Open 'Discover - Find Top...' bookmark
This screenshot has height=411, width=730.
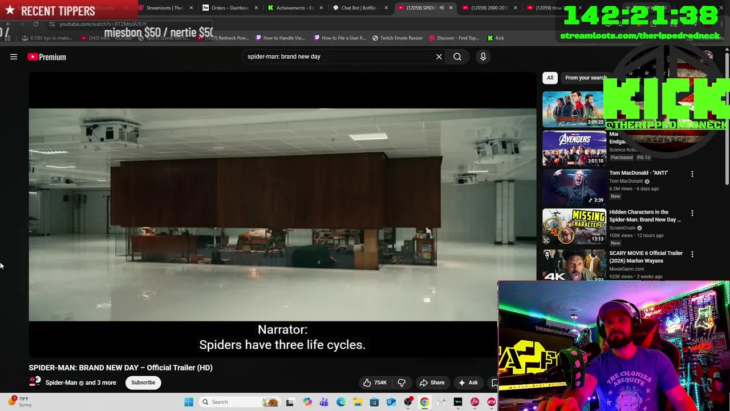453,38
